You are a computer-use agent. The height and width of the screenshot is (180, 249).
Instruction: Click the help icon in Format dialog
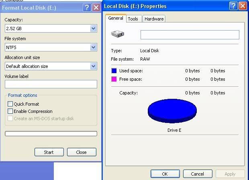pyautogui.click(x=87, y=8)
